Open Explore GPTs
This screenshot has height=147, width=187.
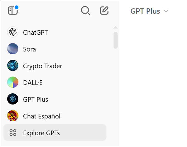point(41,133)
